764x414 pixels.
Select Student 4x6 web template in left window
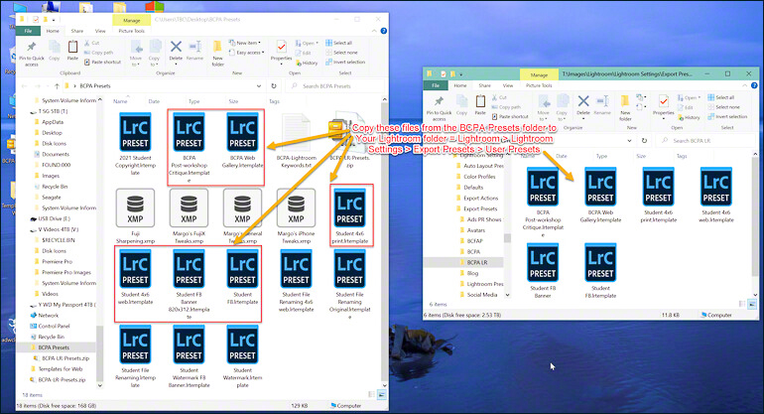pos(135,277)
